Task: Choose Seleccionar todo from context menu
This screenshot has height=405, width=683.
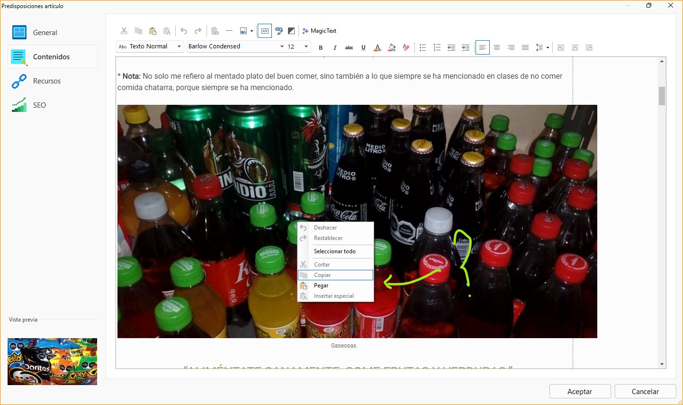Action: [x=336, y=251]
